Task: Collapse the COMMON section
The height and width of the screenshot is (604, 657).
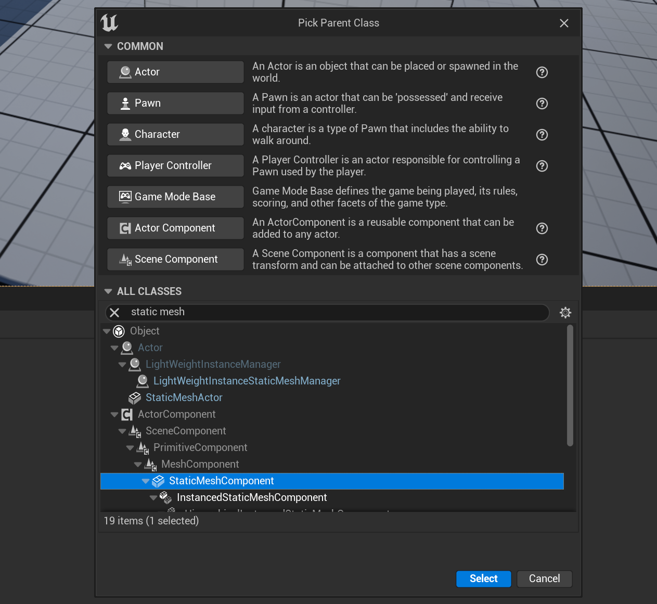Action: (x=108, y=46)
